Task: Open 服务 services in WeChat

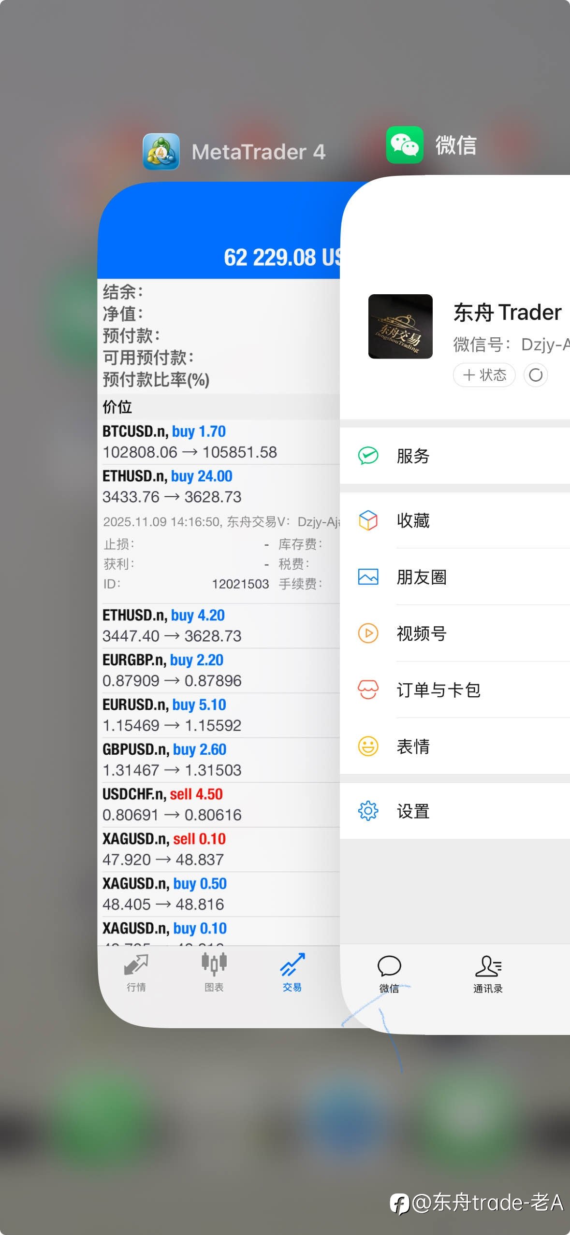Action: point(455,456)
